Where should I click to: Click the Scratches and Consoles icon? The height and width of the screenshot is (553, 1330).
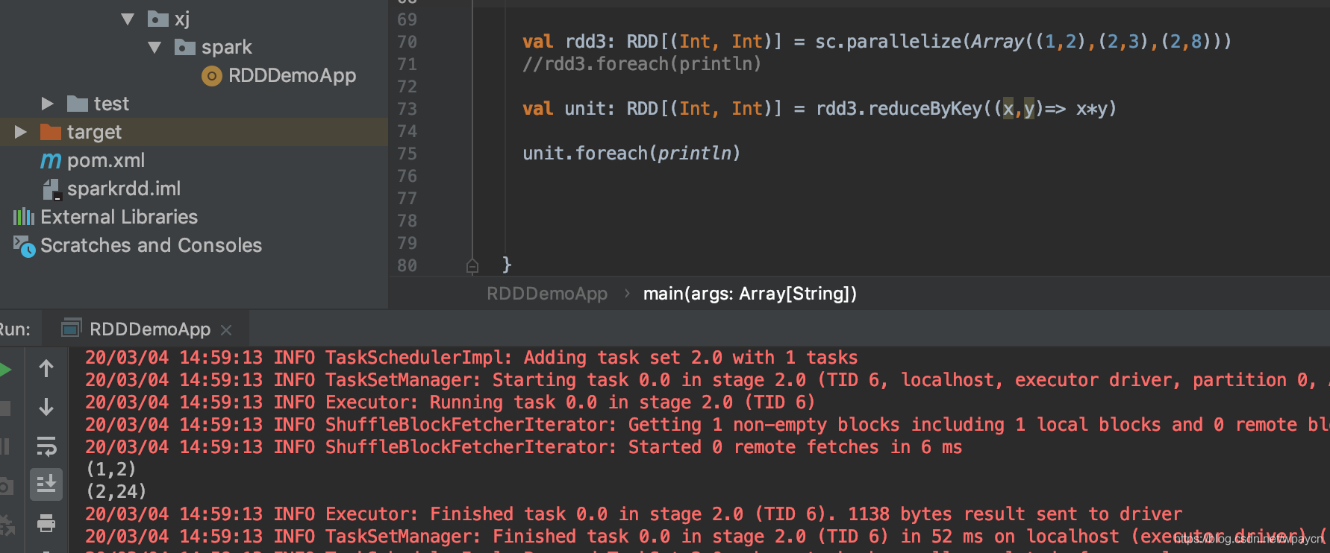coord(24,246)
